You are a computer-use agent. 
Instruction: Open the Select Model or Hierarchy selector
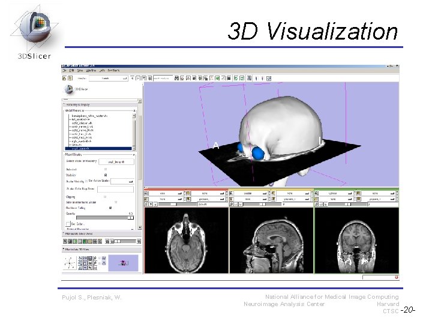point(116,162)
